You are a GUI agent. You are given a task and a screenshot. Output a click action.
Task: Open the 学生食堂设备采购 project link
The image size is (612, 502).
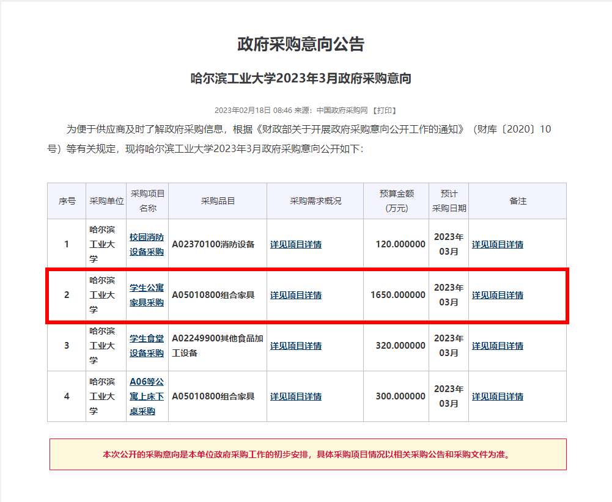[x=147, y=346]
